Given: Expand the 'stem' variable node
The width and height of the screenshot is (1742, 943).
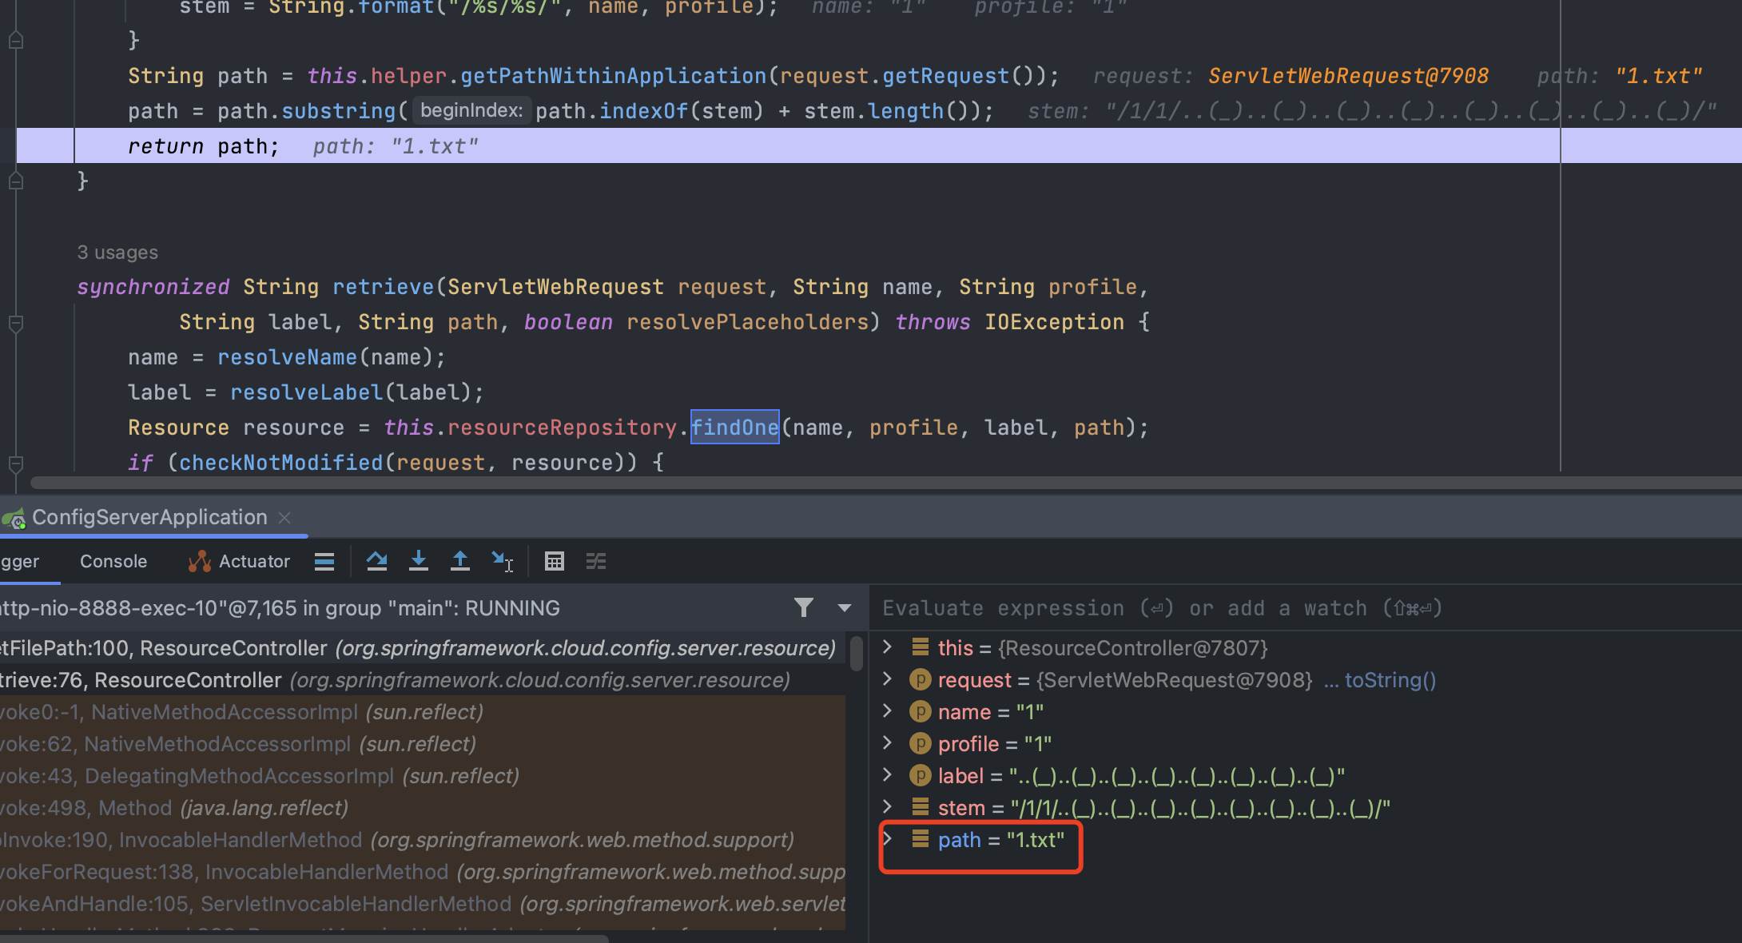Looking at the screenshot, I should point(887,807).
